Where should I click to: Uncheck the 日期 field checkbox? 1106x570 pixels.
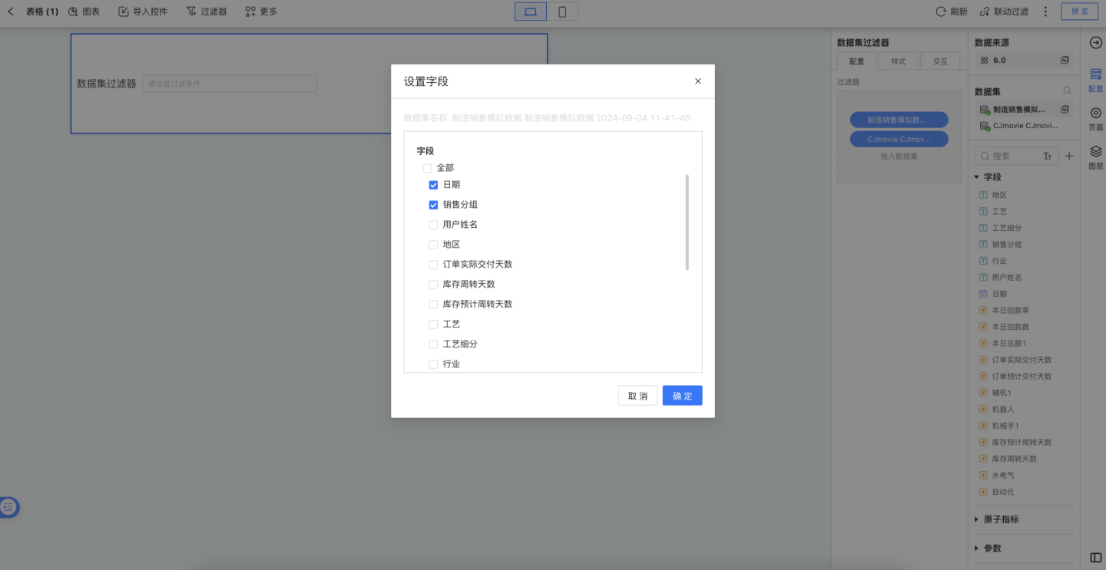tap(433, 185)
